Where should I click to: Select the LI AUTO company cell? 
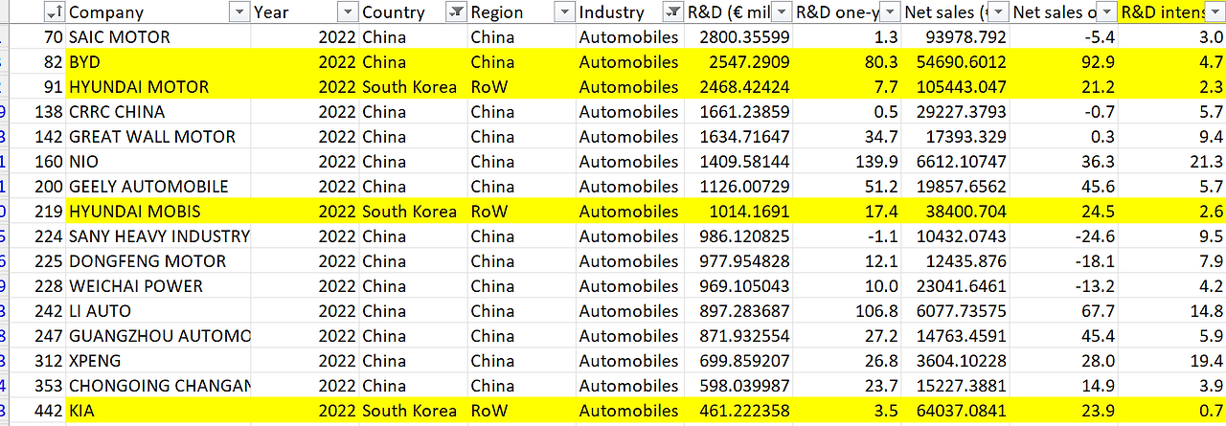[x=158, y=311]
